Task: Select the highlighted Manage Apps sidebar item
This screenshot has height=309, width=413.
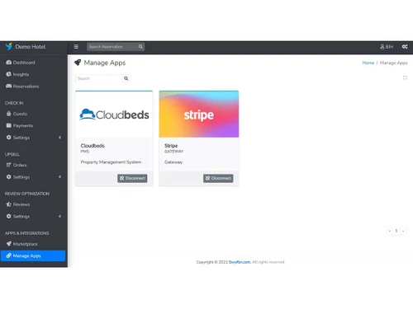Action: point(33,255)
